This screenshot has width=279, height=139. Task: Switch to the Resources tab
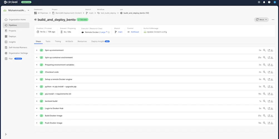click(82, 41)
